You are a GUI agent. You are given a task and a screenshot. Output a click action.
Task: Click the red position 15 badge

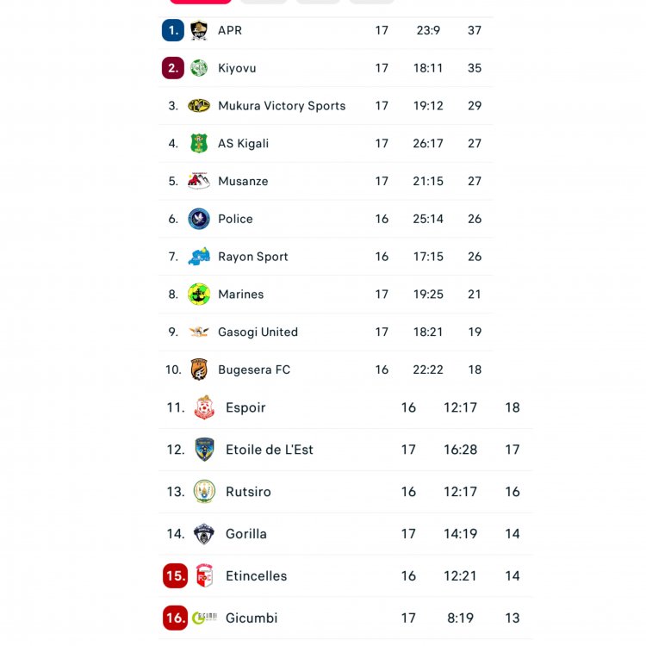(x=176, y=576)
